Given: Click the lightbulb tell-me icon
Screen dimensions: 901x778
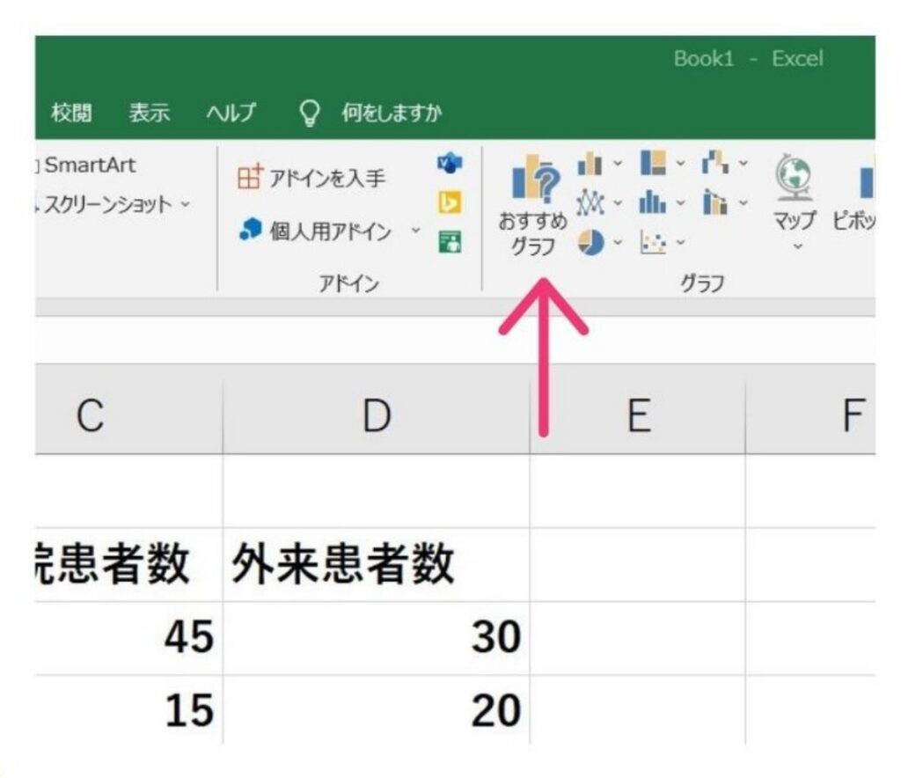Looking at the screenshot, I should 311,113.
